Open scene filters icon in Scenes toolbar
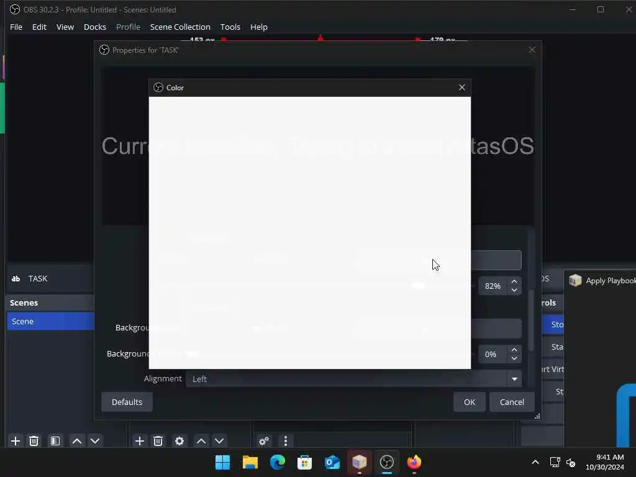Viewport: 636px width, 477px height. tap(55, 441)
